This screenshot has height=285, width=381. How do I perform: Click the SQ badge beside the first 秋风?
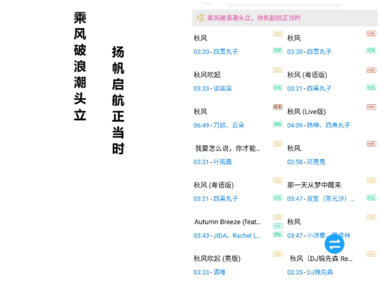coord(277,33)
